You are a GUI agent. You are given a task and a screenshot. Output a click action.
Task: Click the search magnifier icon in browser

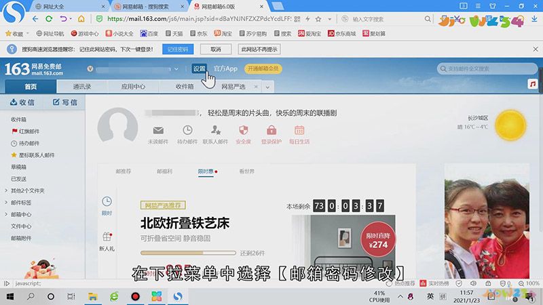point(428,19)
